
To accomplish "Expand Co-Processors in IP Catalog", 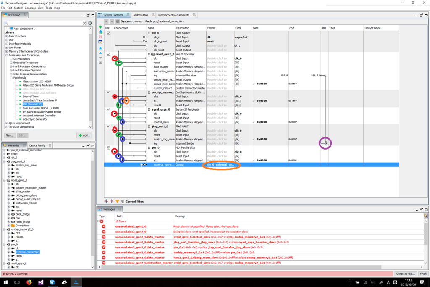I will click(x=11, y=59).
